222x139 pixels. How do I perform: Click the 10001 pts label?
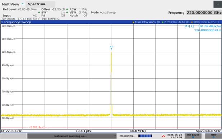coord(83,131)
